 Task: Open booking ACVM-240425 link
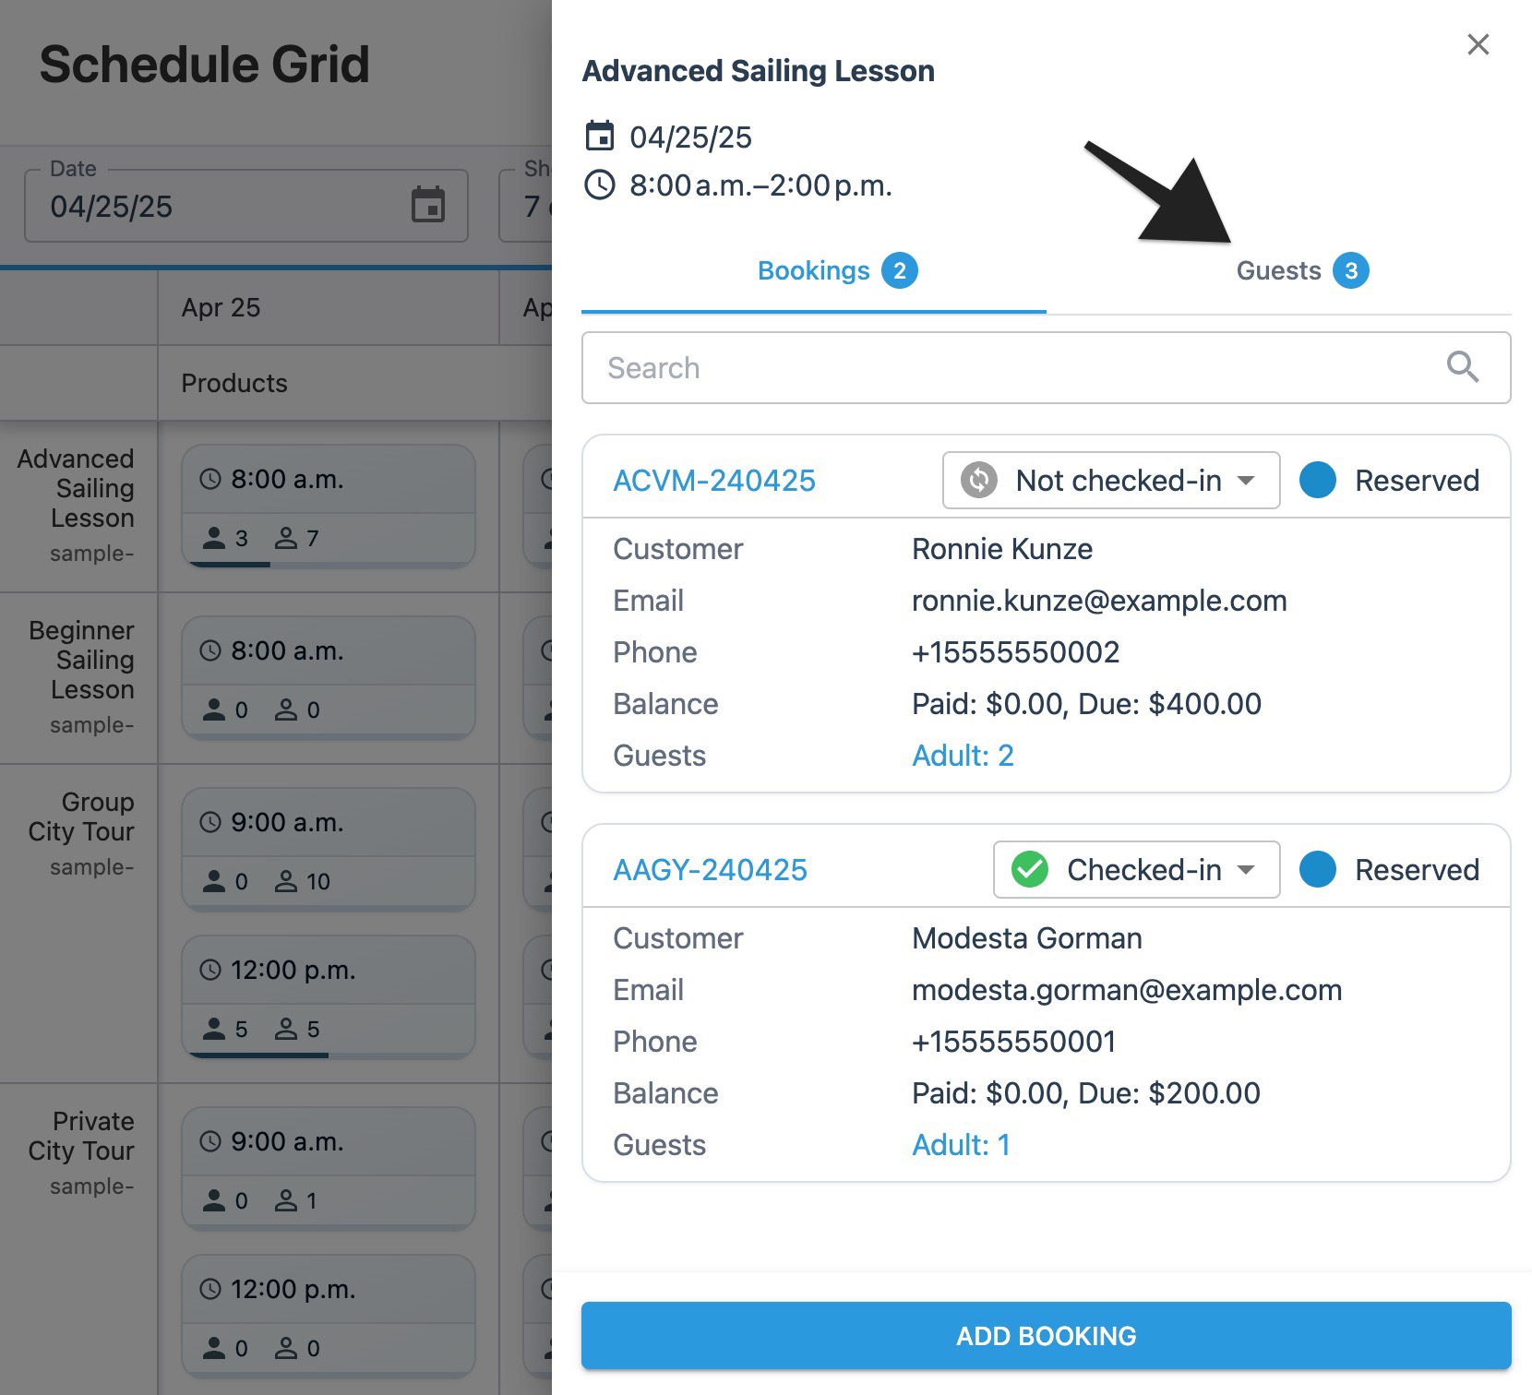[x=714, y=480]
